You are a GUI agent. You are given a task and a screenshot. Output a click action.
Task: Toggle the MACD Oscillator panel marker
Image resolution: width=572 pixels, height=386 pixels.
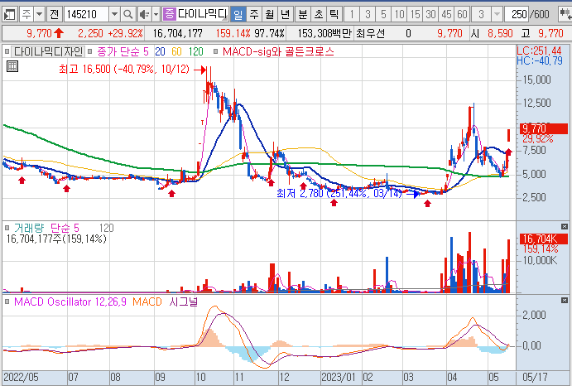tap(7, 302)
